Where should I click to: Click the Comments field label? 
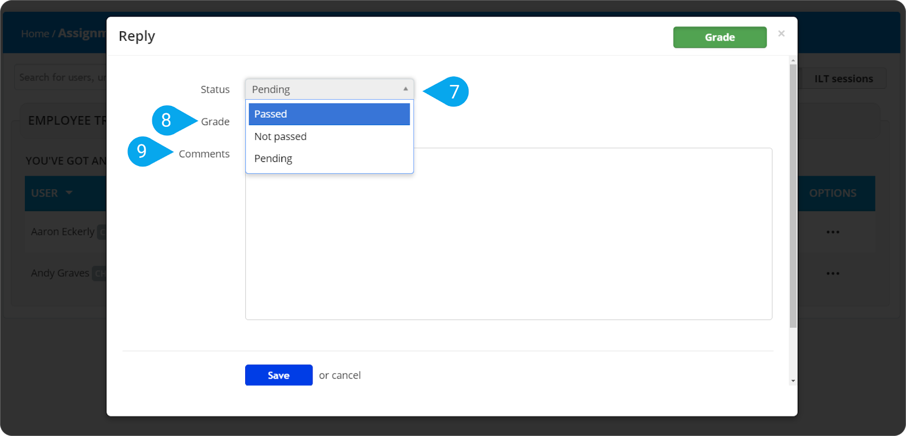click(204, 154)
